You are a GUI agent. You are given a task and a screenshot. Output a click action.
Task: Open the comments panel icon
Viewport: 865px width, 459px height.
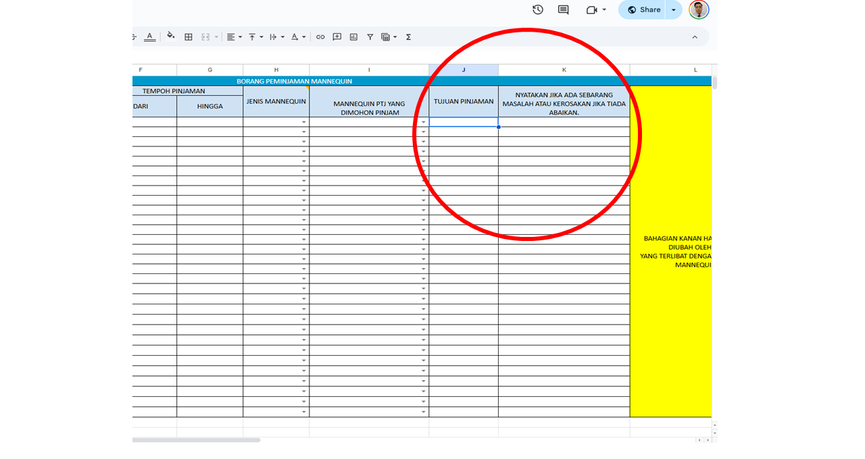(563, 9)
